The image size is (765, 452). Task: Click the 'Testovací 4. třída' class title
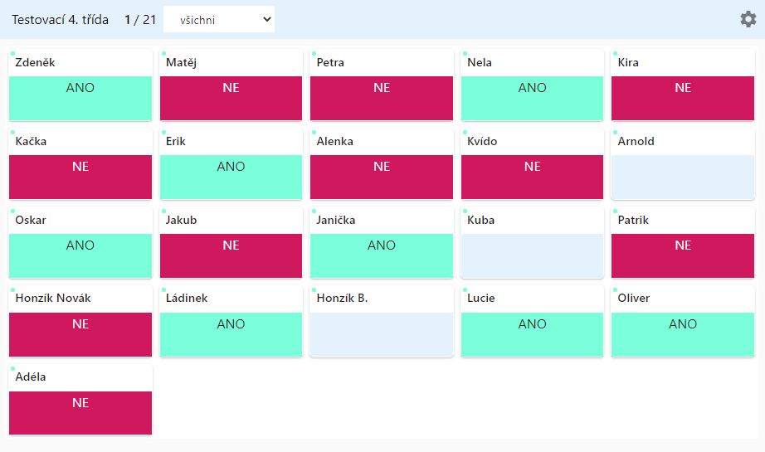pyautogui.click(x=60, y=20)
